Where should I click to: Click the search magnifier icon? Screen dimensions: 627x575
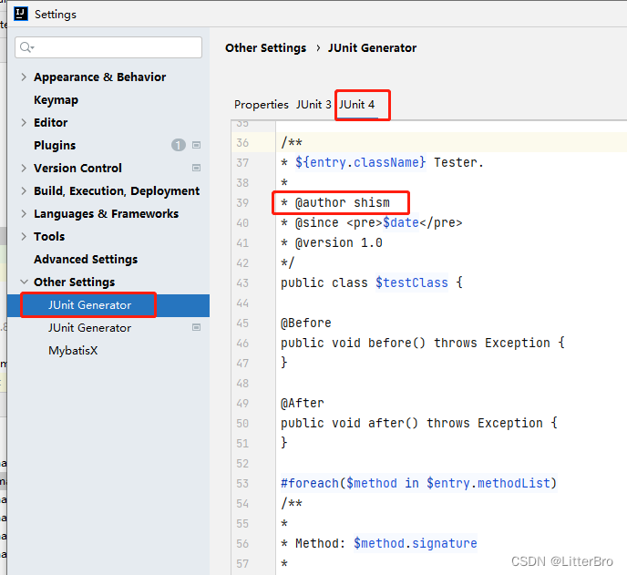point(26,47)
